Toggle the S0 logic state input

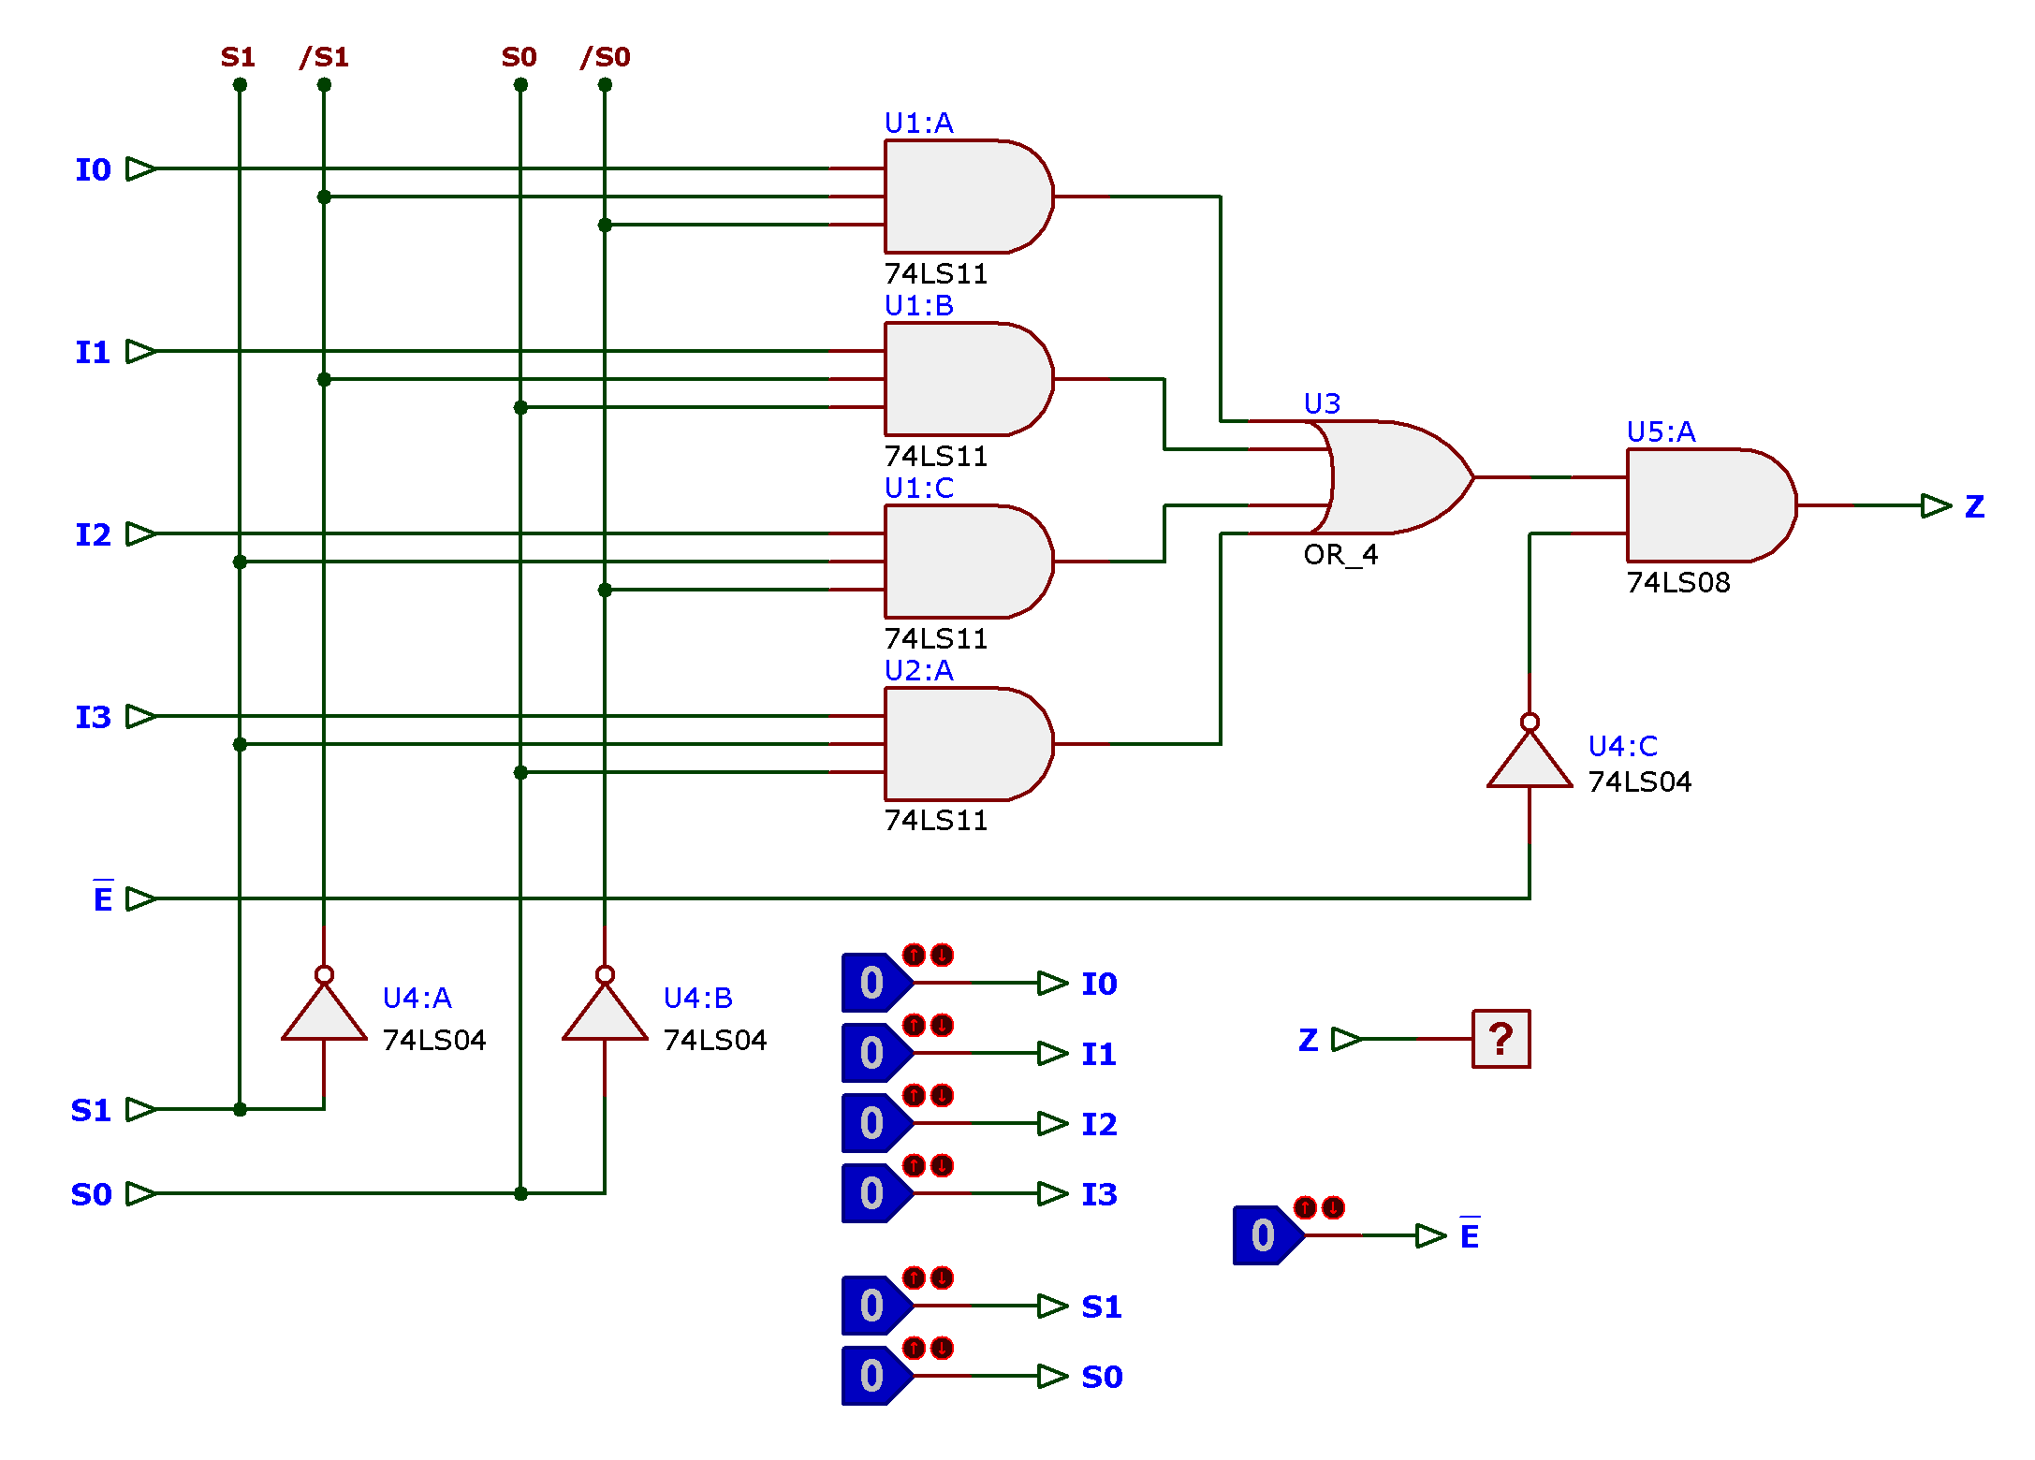876,1376
